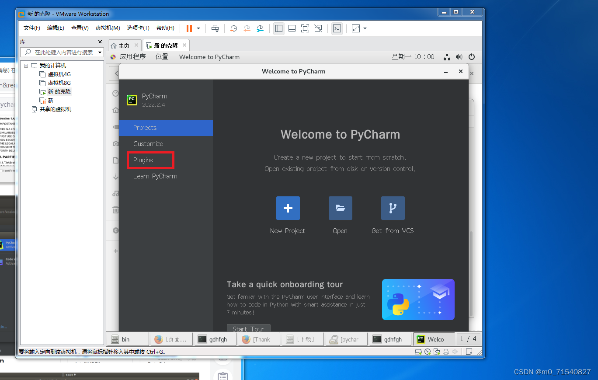Click the power icon in GNOME top bar
This screenshot has width=598, height=380.
472,57
